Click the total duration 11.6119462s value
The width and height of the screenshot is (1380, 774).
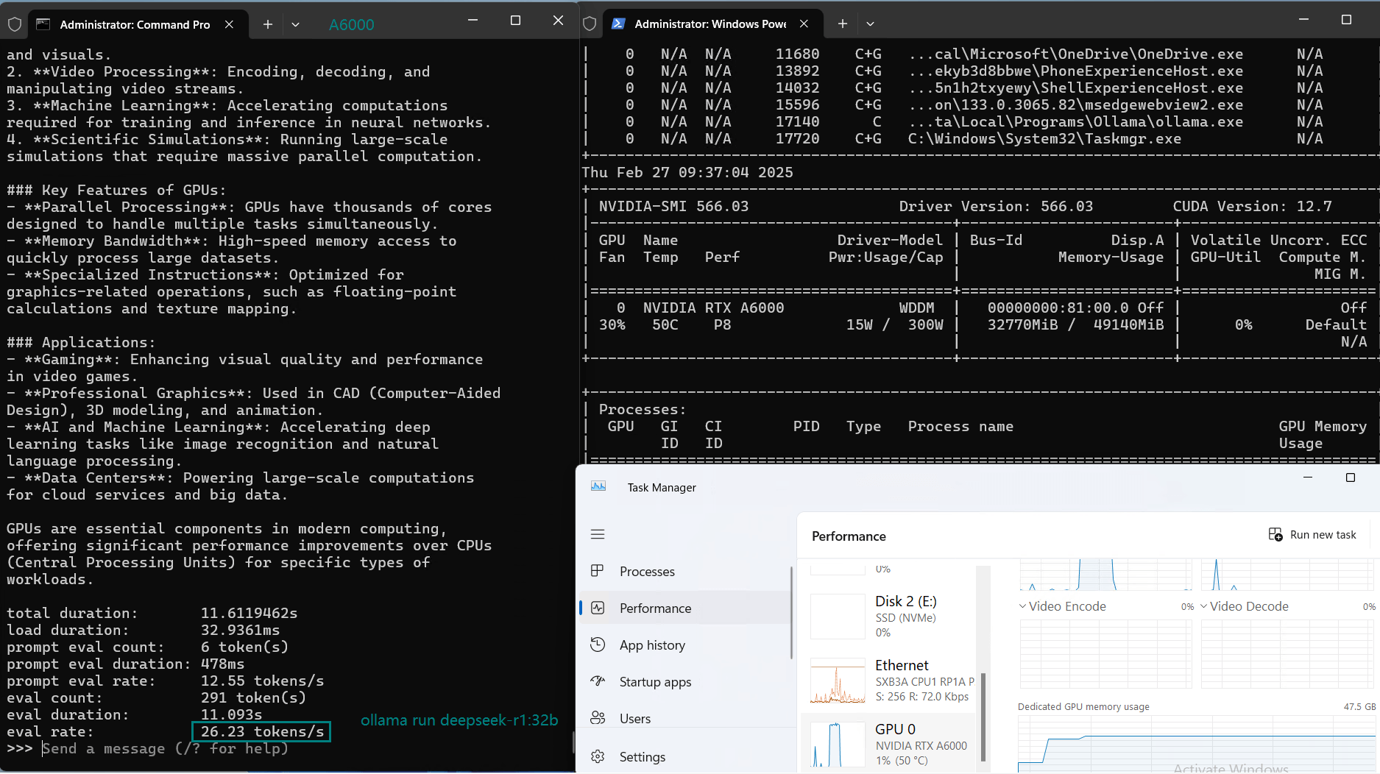click(x=250, y=613)
